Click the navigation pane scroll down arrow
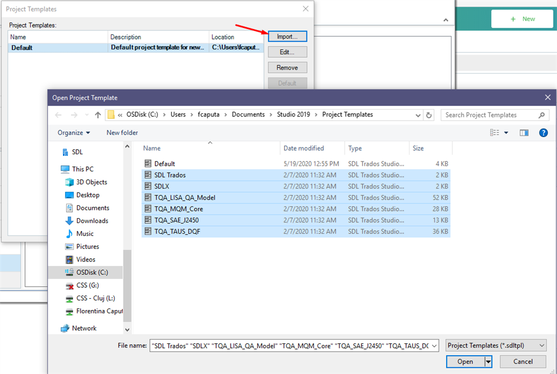557x374 pixels. [127, 329]
